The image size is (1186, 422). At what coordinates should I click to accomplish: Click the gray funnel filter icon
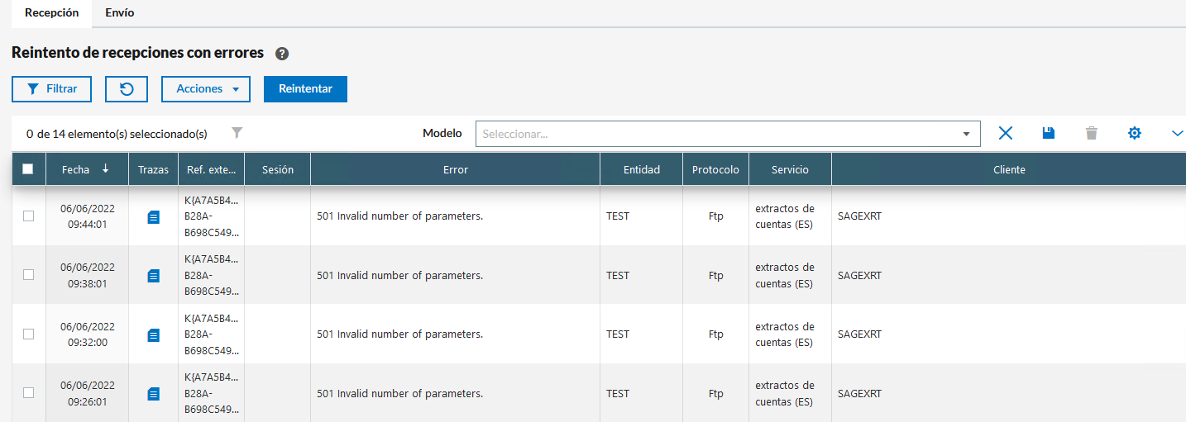(x=237, y=133)
